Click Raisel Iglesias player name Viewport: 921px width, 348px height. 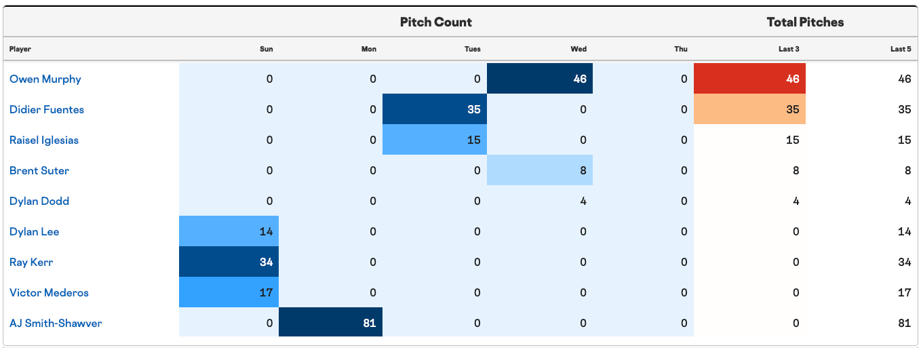(x=44, y=140)
